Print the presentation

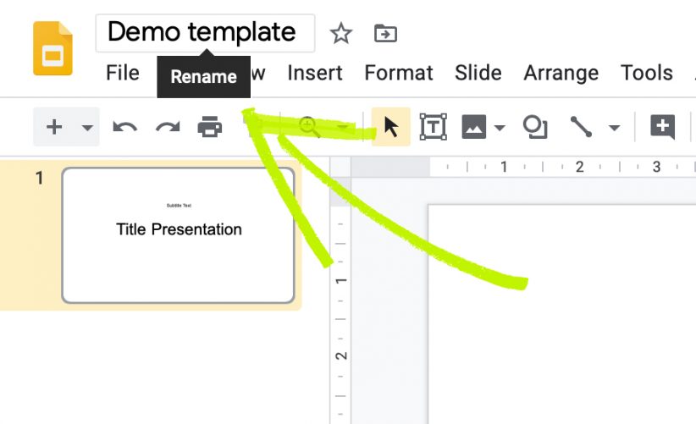(209, 127)
